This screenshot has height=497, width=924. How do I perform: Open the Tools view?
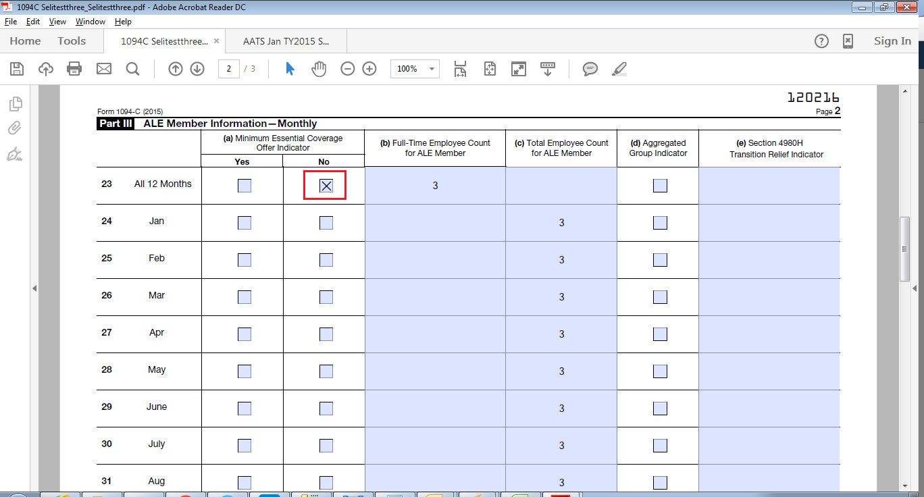tap(72, 41)
